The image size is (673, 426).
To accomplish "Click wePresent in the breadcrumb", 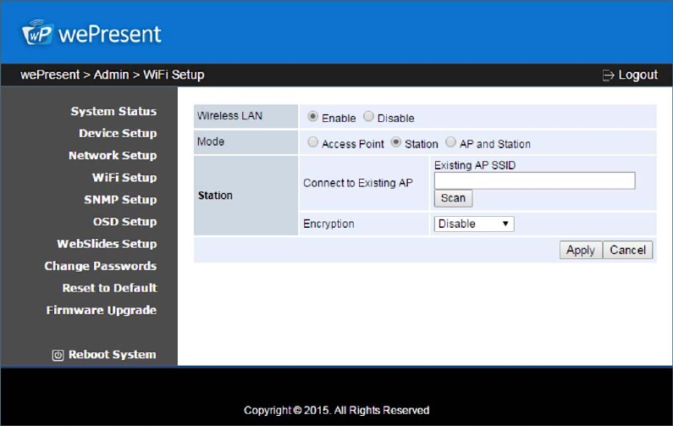I will click(x=50, y=75).
